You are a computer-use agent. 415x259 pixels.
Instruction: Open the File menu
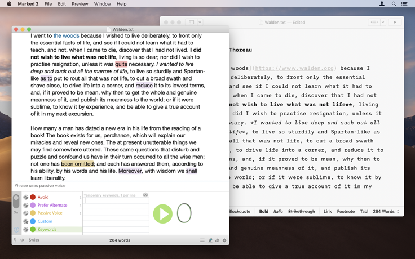[48, 4]
